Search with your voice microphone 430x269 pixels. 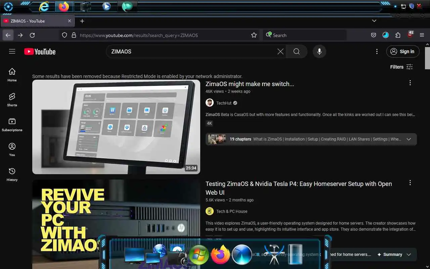tap(319, 51)
